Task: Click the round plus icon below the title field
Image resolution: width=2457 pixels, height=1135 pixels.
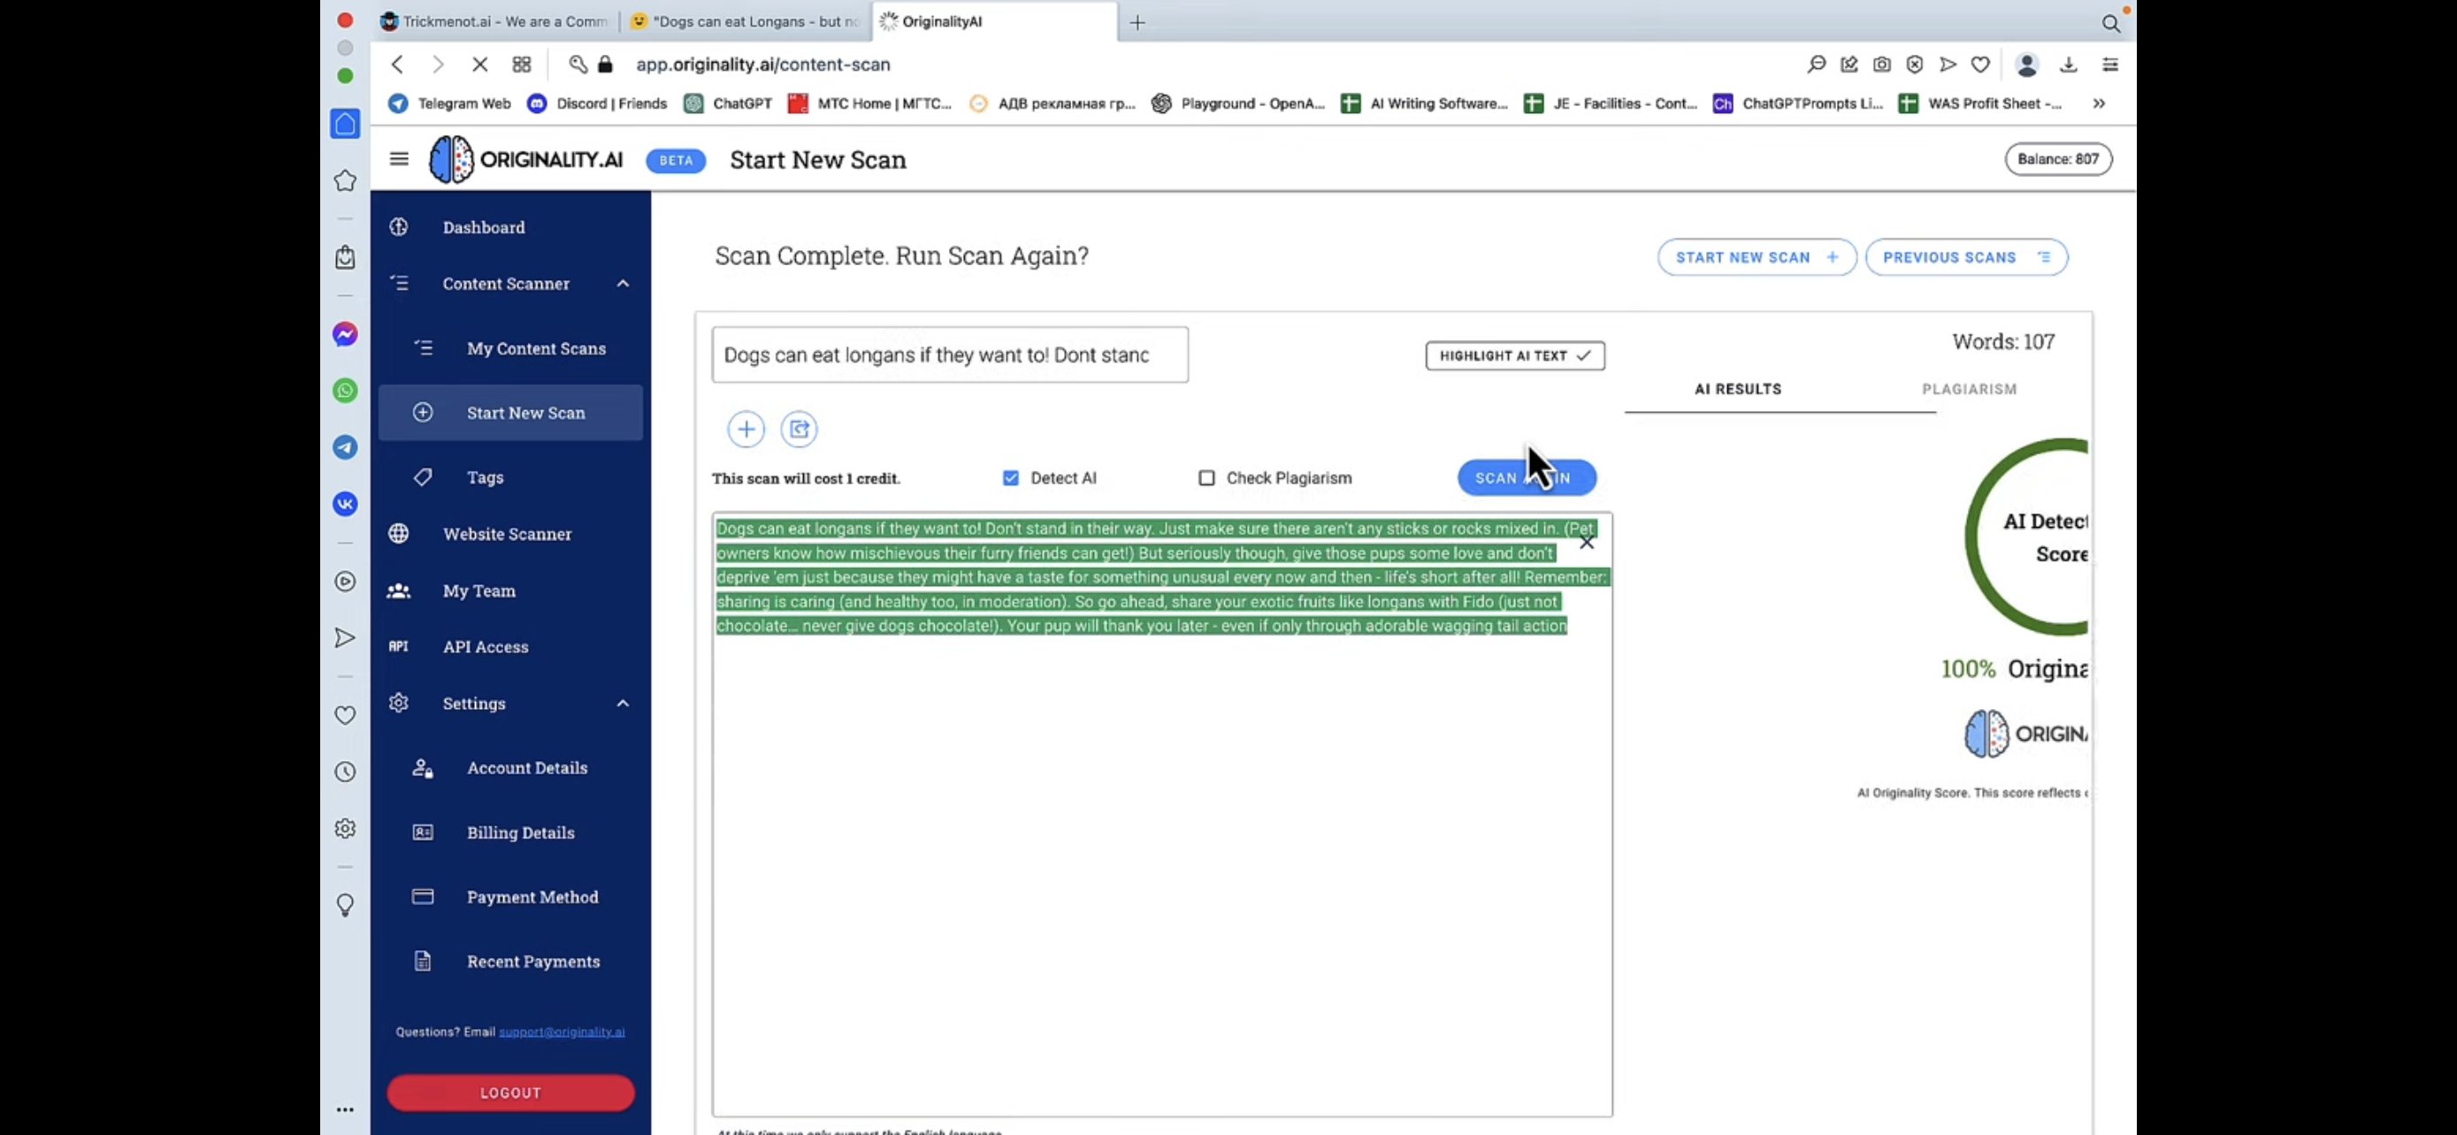Action: tap(746, 429)
